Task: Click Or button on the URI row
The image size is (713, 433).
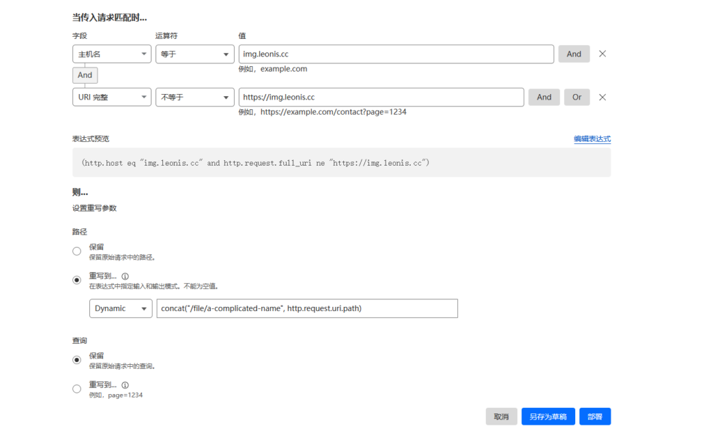Action: (577, 97)
